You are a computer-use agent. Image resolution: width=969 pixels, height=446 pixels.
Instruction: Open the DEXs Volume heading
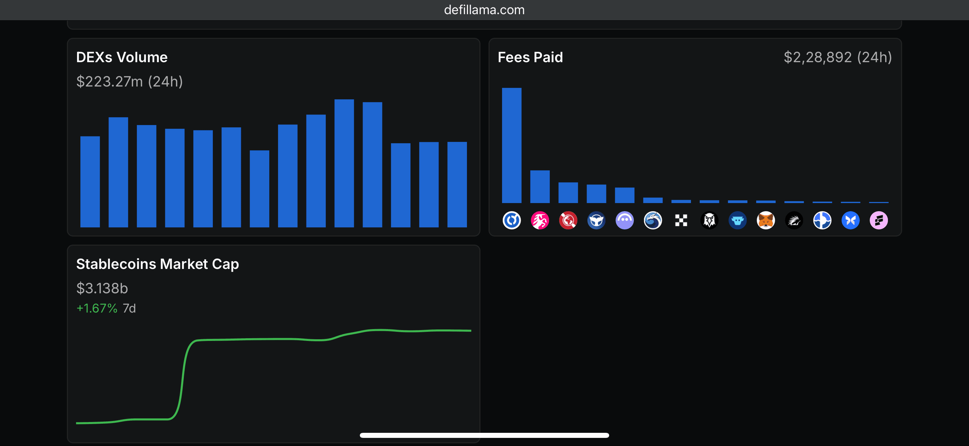pos(122,57)
